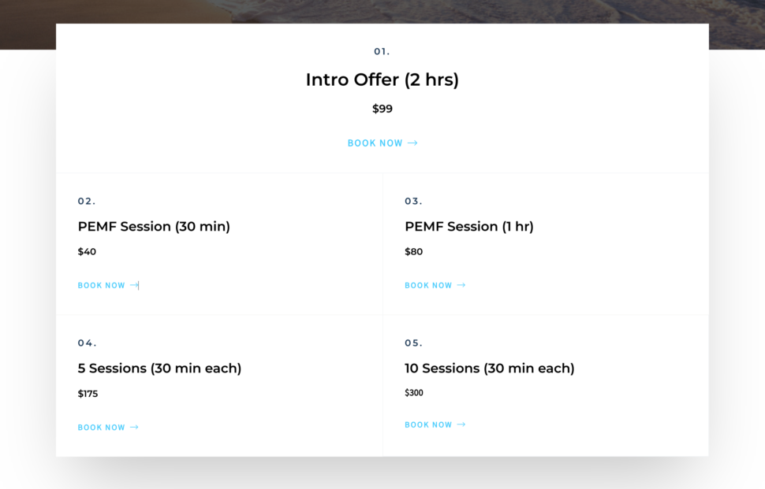765x489 pixels.
Task: Select the Intro Offer (2 hrs) heading
Action: [382, 80]
